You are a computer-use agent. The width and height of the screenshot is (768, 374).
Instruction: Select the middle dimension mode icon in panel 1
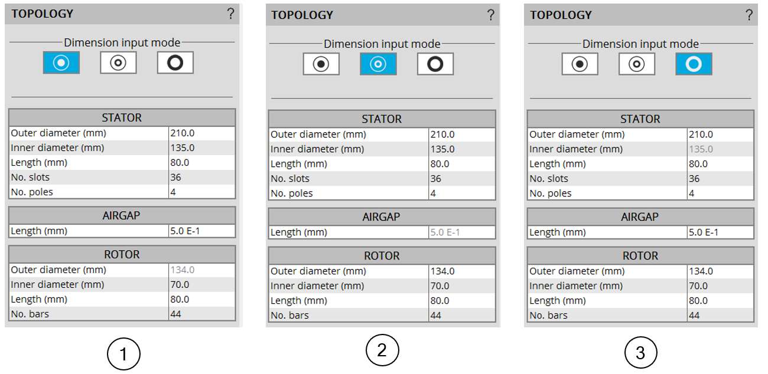118,63
